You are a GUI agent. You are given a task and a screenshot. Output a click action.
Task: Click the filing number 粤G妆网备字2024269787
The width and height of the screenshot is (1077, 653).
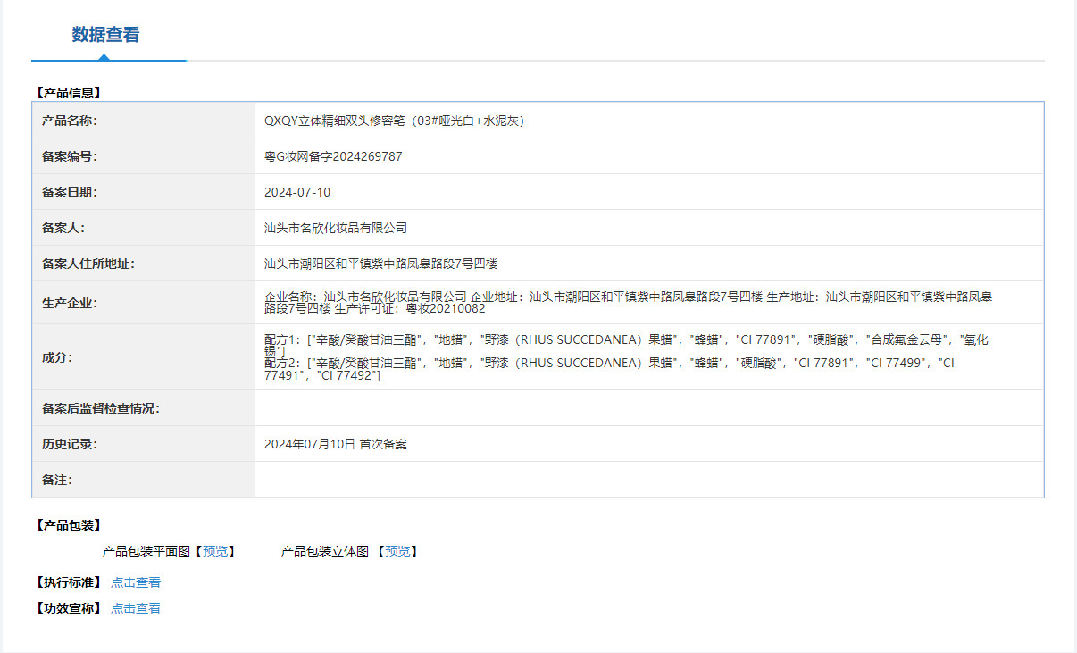tap(333, 156)
